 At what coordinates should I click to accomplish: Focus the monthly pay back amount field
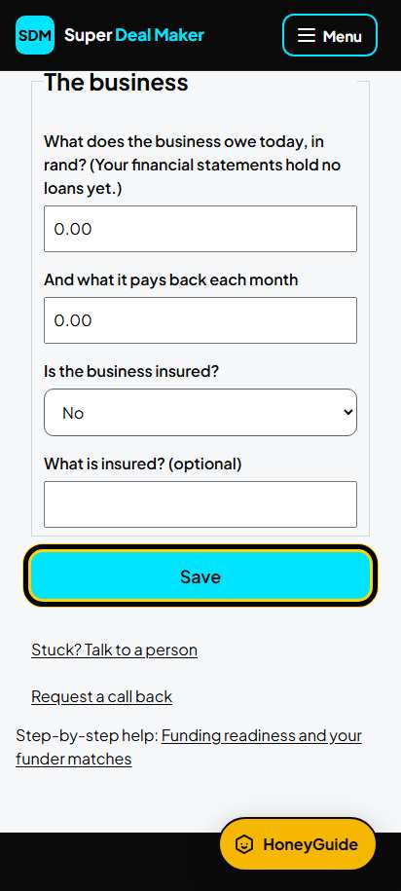pyautogui.click(x=200, y=320)
